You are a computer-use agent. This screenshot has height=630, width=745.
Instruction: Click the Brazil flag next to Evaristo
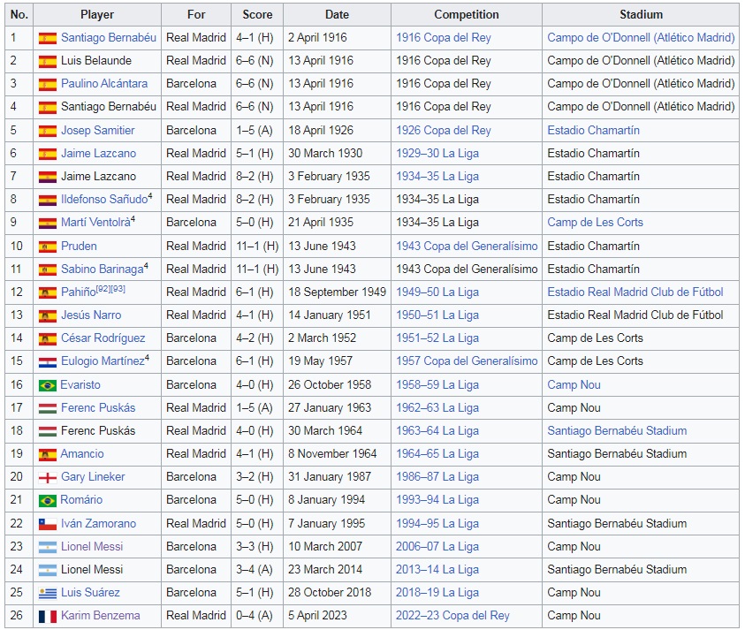[x=48, y=385]
